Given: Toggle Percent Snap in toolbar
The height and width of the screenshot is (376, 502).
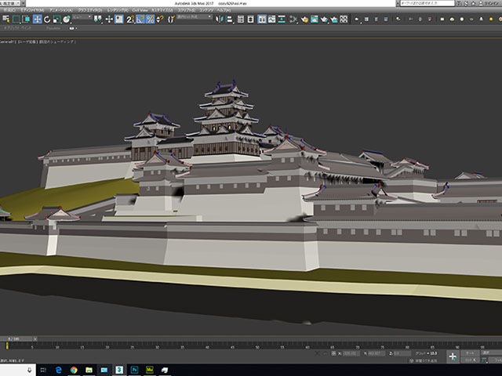Looking at the screenshot, I should point(150,19).
